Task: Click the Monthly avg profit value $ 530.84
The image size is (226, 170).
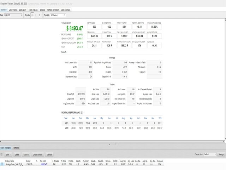Action: click(139, 36)
